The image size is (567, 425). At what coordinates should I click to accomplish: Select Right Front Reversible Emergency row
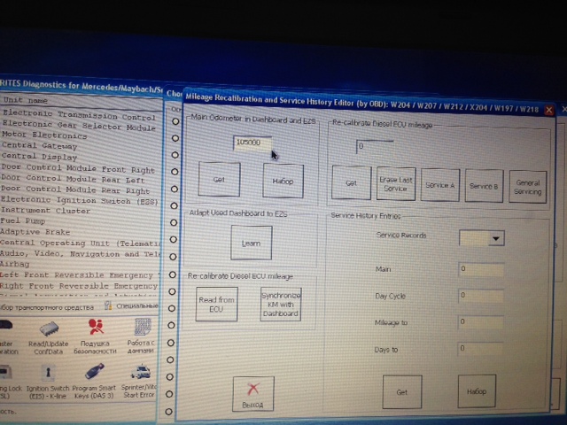(79, 286)
